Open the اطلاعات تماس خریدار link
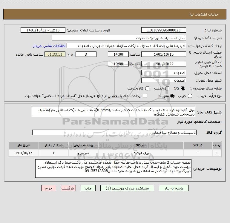This screenshot has height=223, width=230. 49,46
